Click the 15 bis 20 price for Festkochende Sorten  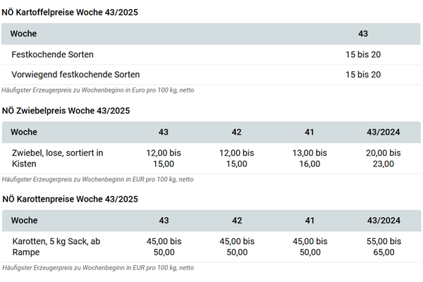[x=363, y=54]
